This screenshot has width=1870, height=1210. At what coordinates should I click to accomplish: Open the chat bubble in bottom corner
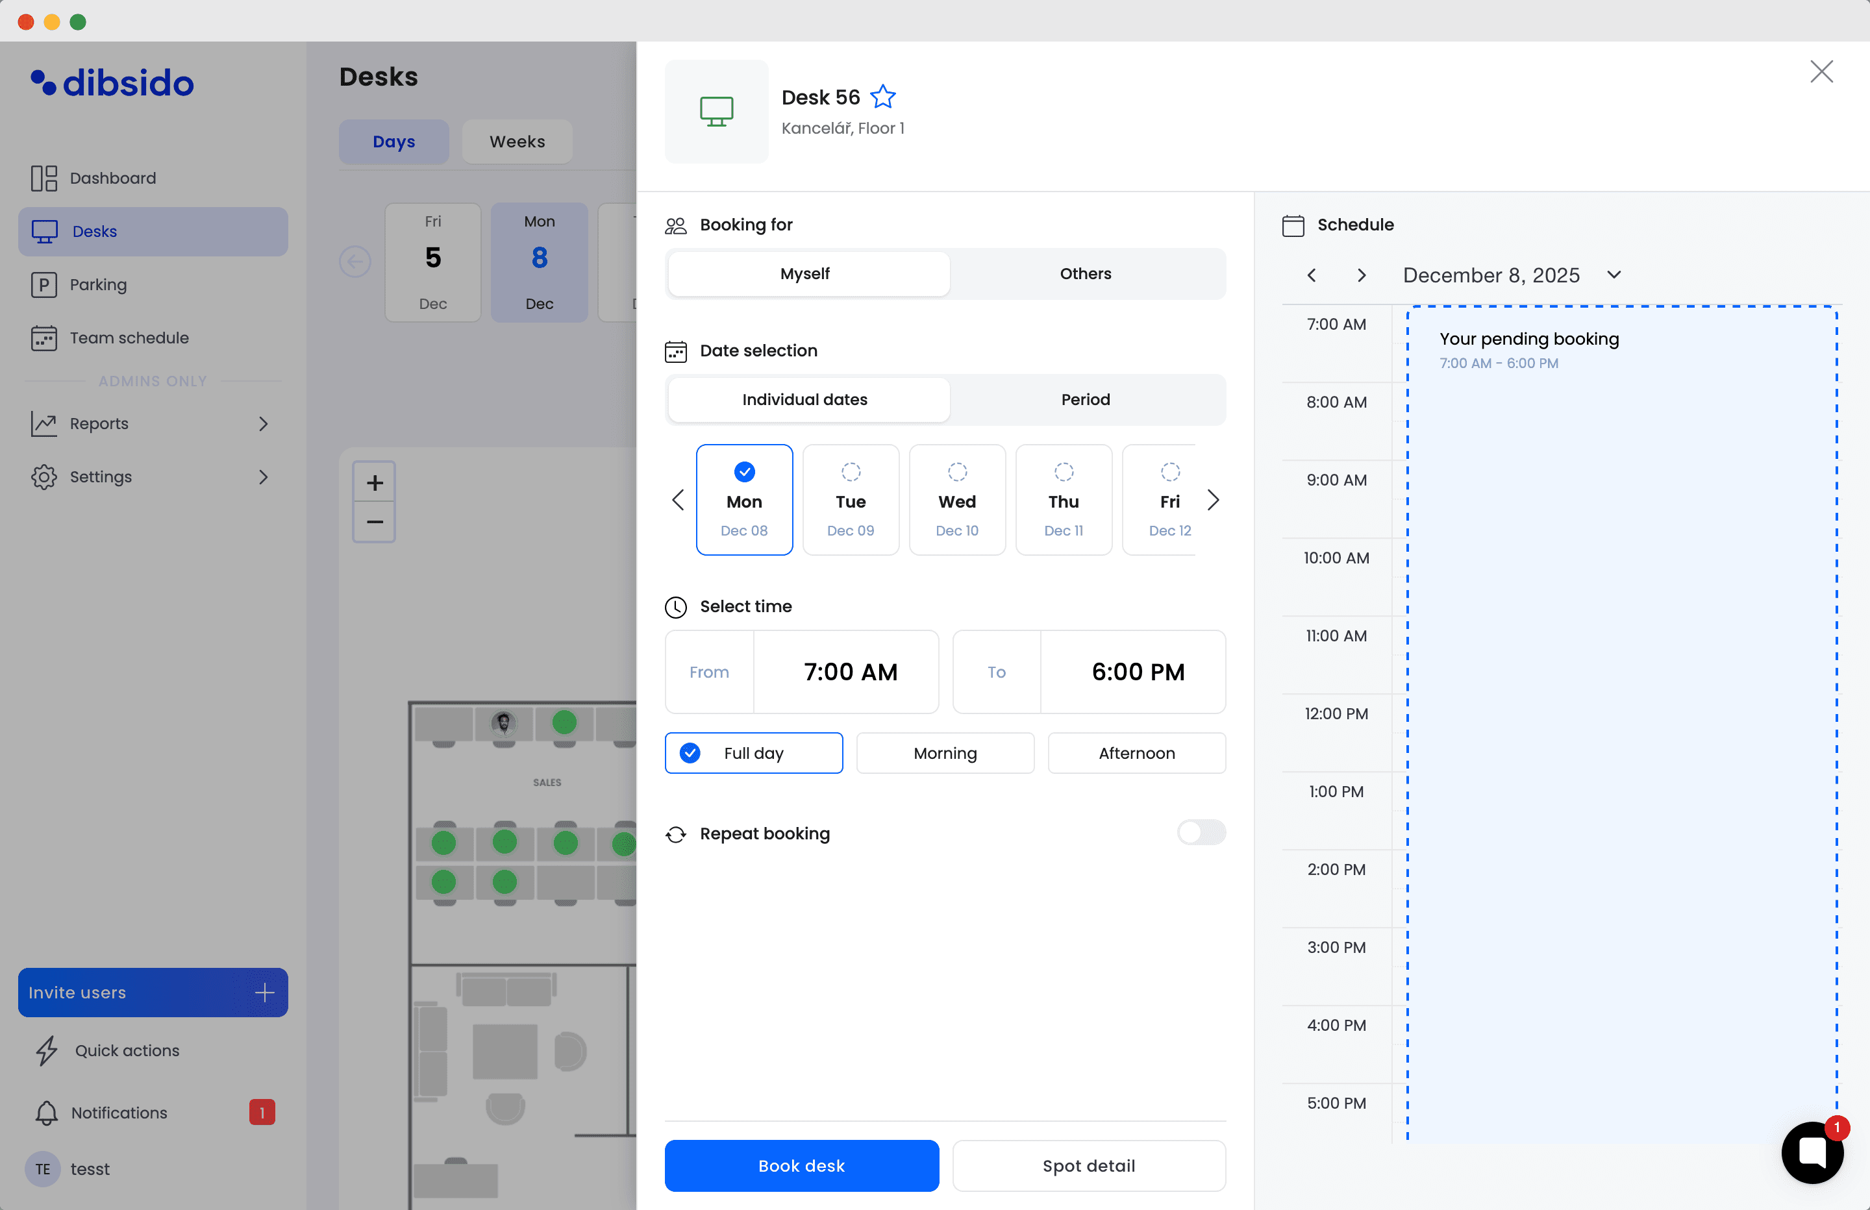click(x=1813, y=1152)
